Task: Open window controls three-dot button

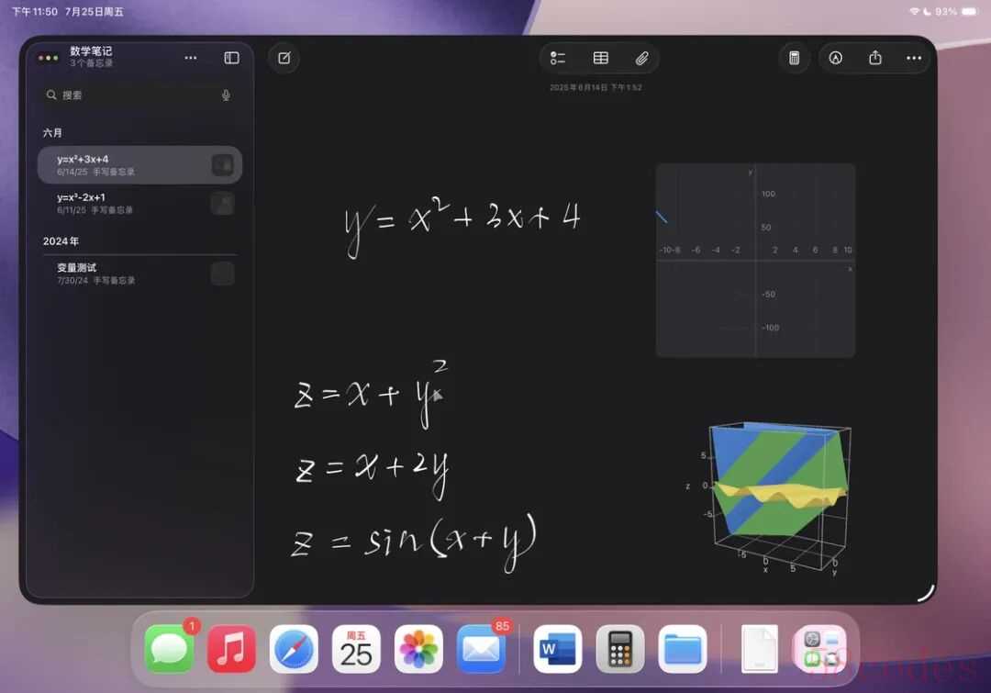Action: coord(48,58)
